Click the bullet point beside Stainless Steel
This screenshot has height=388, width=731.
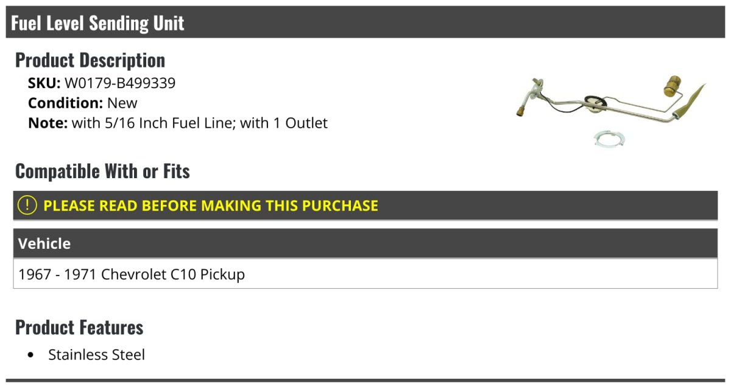pyautogui.click(x=32, y=355)
